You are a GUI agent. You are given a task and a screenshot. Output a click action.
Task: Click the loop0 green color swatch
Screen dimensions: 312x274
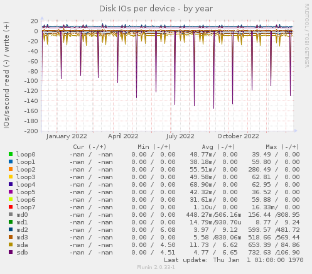11,154
